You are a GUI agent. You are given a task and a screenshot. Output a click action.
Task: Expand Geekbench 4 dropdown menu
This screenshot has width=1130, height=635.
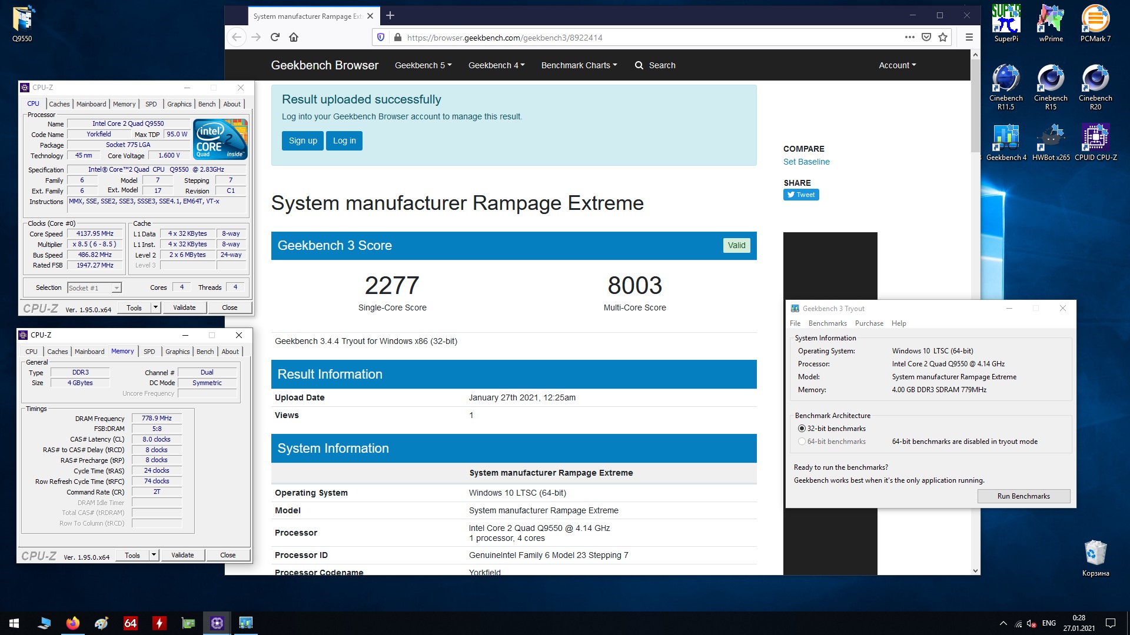(x=496, y=65)
